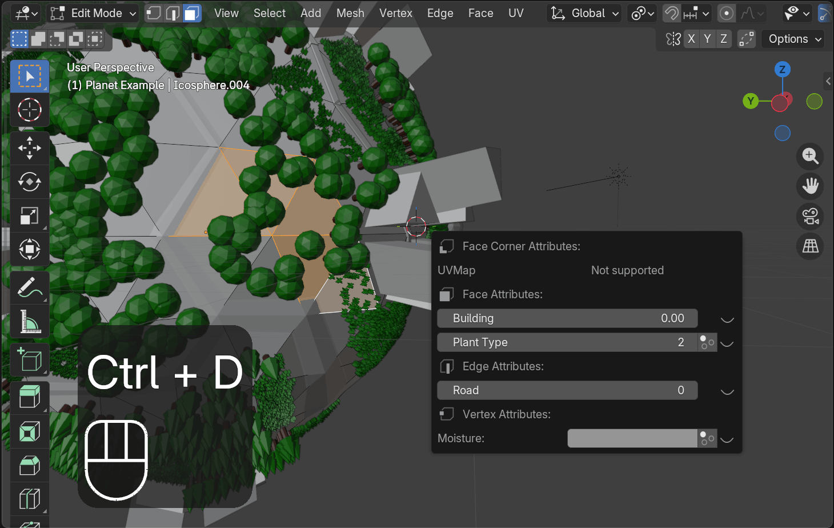Toggle proportional editing

pos(727,13)
